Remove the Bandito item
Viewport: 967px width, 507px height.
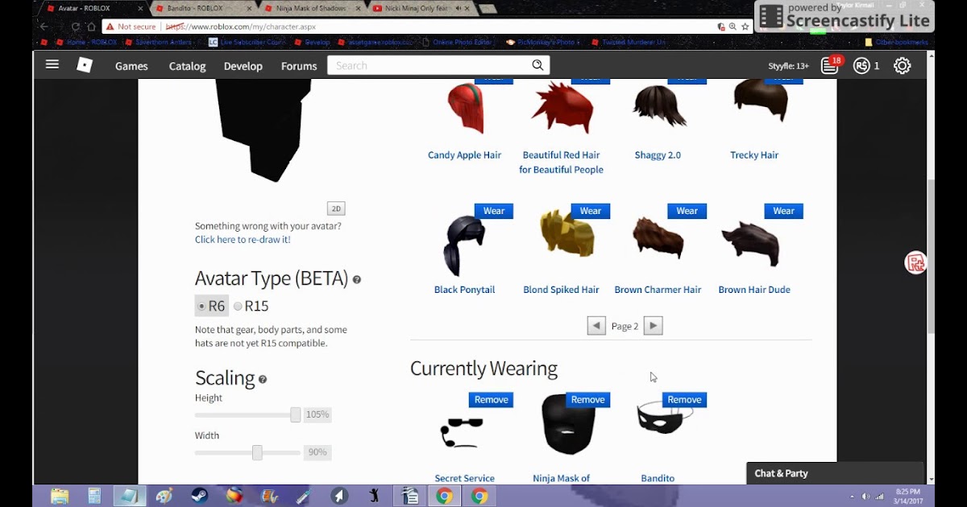coord(685,400)
